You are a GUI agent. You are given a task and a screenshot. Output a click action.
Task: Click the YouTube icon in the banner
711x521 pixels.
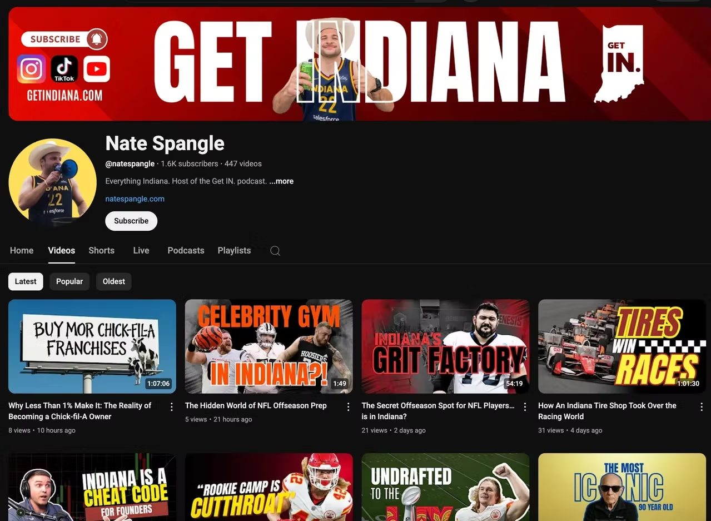point(97,69)
